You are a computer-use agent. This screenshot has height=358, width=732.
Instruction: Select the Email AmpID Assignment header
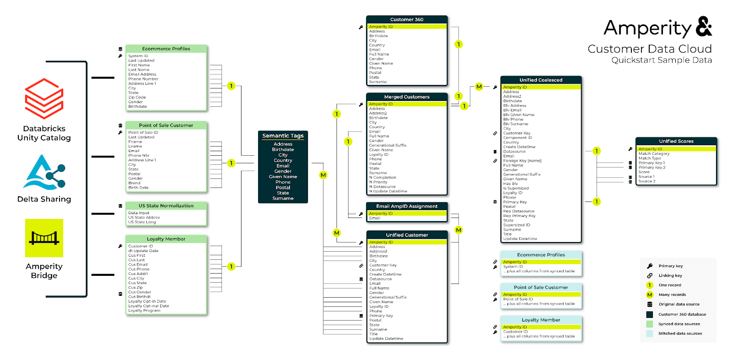tap(407, 206)
